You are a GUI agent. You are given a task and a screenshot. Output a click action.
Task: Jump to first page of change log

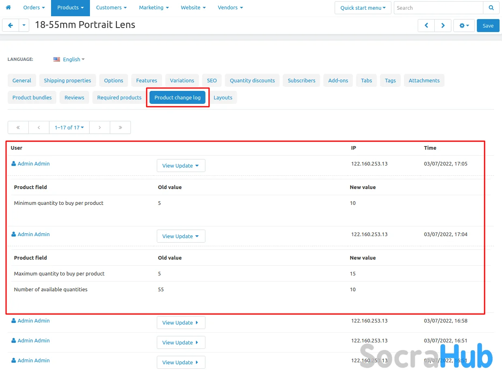tap(18, 127)
